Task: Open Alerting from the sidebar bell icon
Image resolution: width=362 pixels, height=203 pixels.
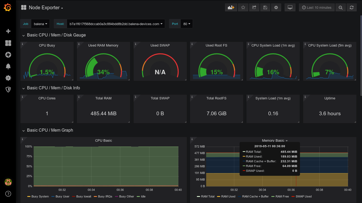Action: tap(8, 66)
